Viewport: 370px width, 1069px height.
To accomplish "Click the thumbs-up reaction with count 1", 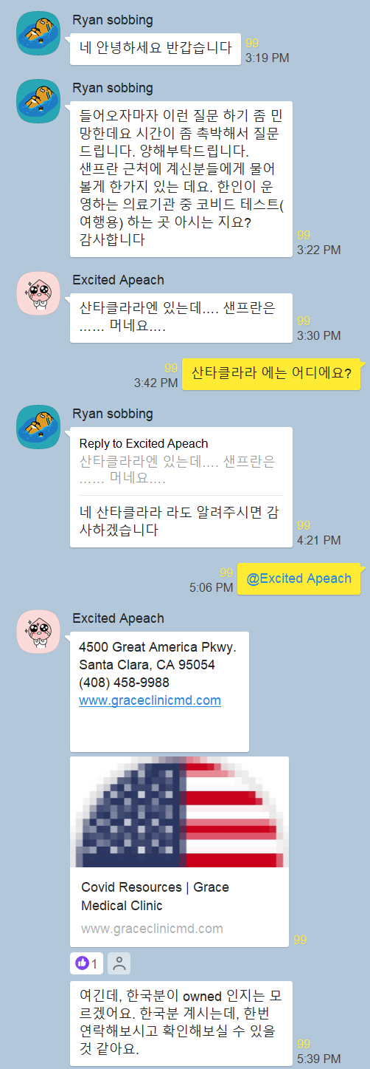I will point(86,963).
